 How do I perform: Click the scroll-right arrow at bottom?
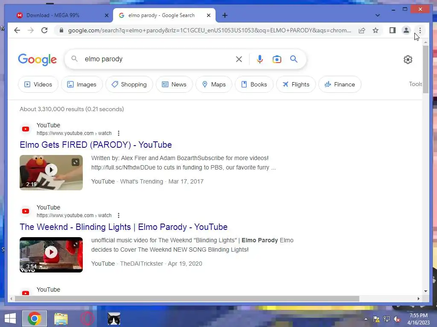coord(418,298)
